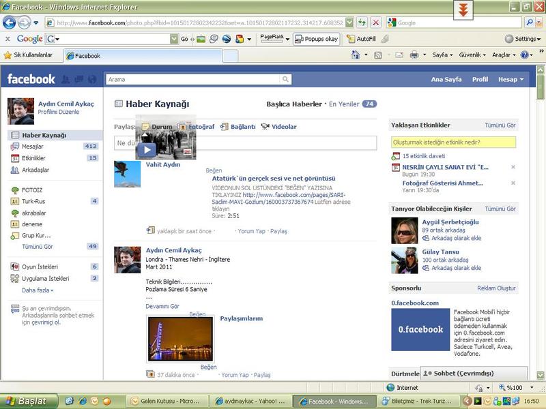Click the search magnifier in Google box

click(x=530, y=22)
